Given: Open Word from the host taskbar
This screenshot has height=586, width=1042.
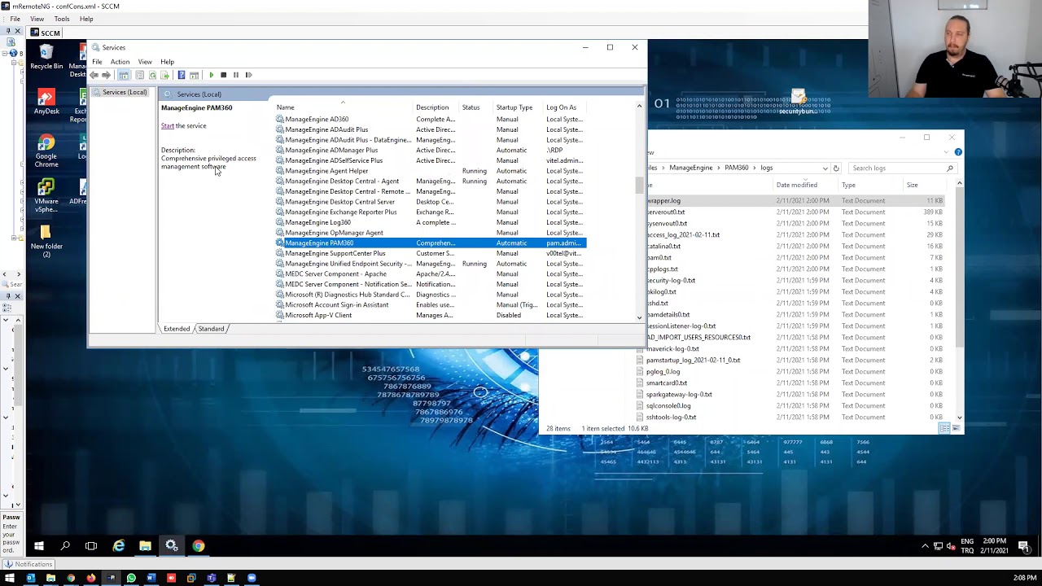Looking at the screenshot, I should click(151, 579).
